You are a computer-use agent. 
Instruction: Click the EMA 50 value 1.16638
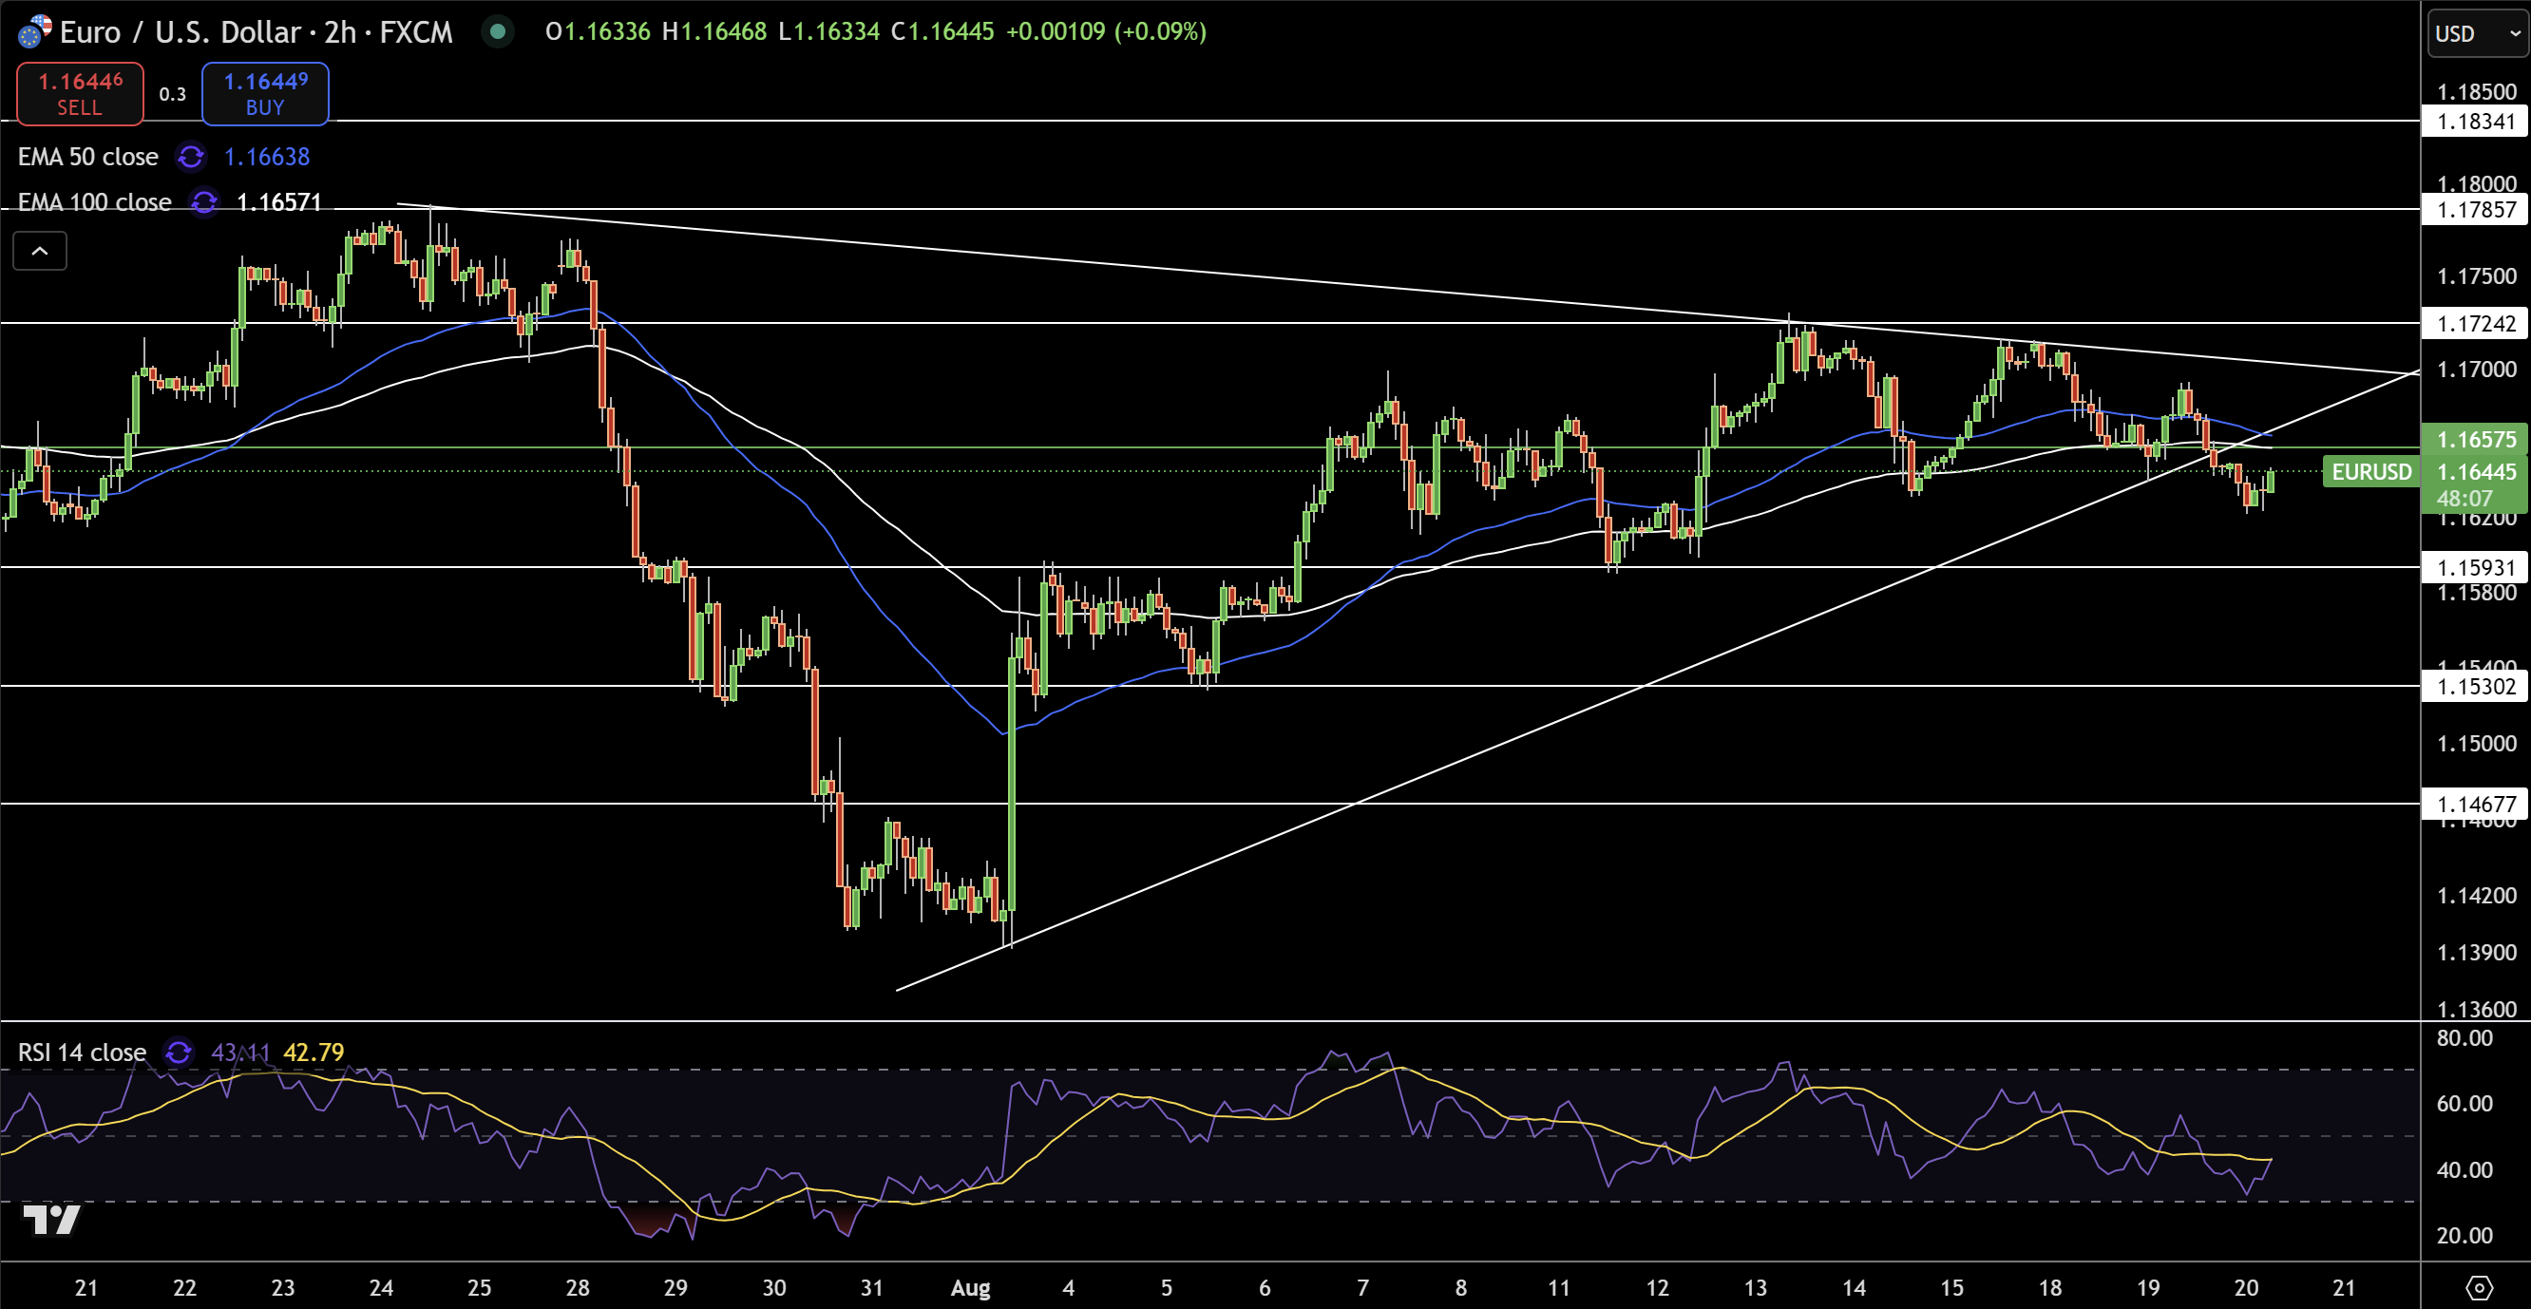point(266,158)
